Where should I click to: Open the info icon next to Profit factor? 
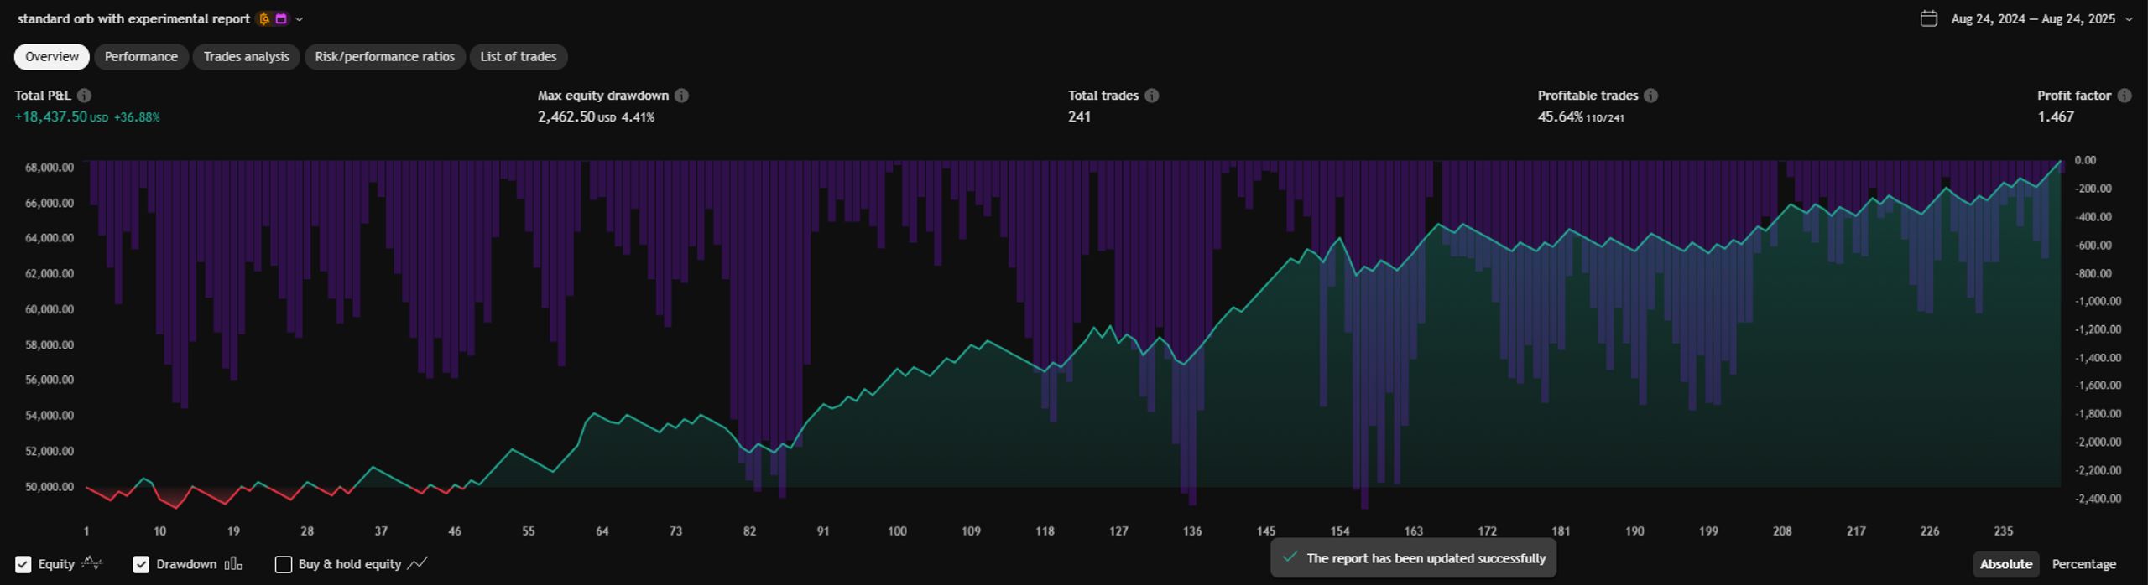[x=2125, y=96]
